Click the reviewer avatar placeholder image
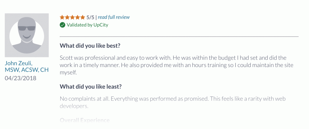The width and height of the screenshot is (309, 129). click(x=27, y=35)
